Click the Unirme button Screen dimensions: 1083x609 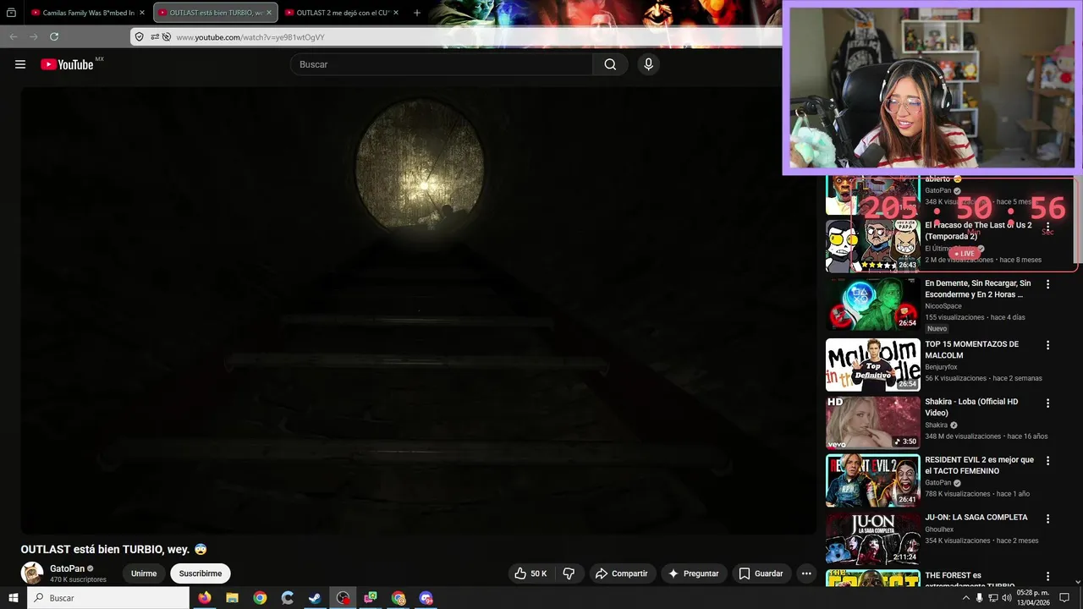[x=144, y=573]
